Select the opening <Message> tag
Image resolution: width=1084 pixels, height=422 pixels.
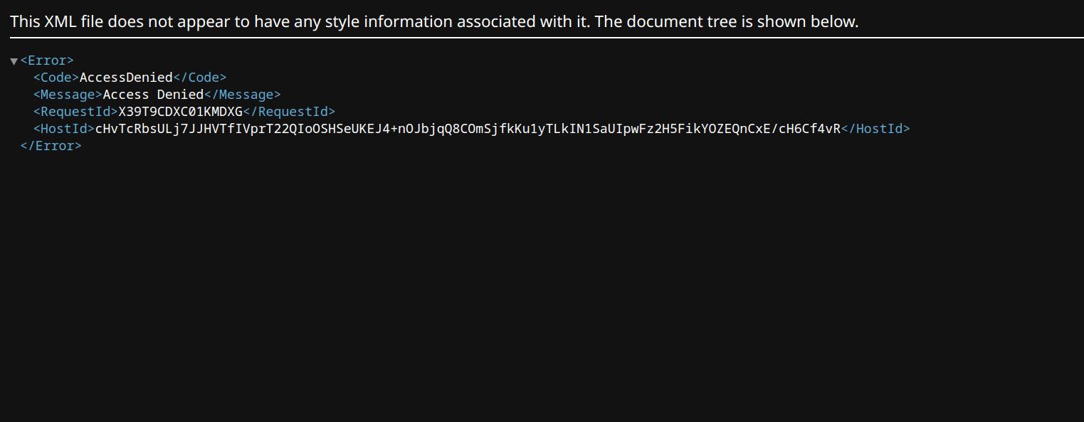click(68, 95)
